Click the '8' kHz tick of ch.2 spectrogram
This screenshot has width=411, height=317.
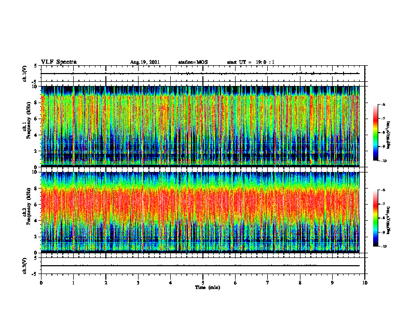[36, 189]
